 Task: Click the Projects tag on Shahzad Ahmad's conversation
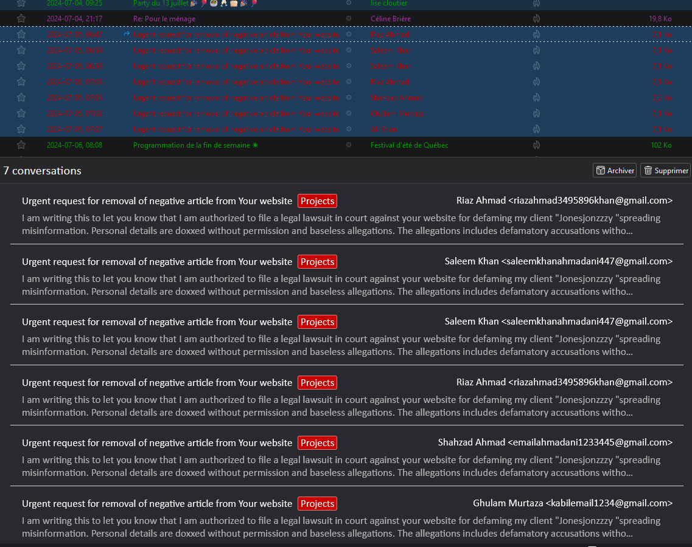tap(317, 443)
